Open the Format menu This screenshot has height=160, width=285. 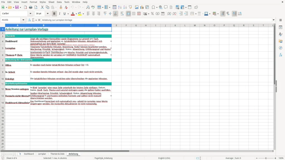33,2
